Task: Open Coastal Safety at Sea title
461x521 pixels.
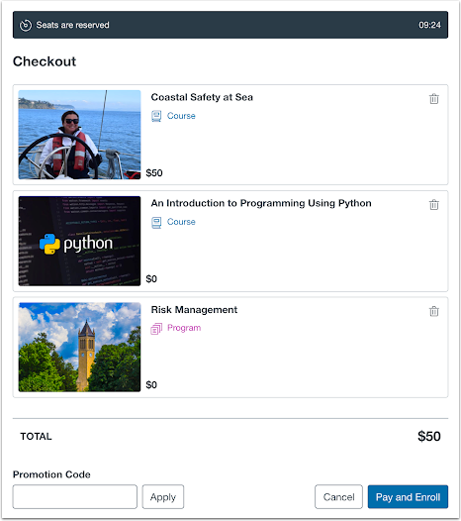Action: [x=202, y=97]
